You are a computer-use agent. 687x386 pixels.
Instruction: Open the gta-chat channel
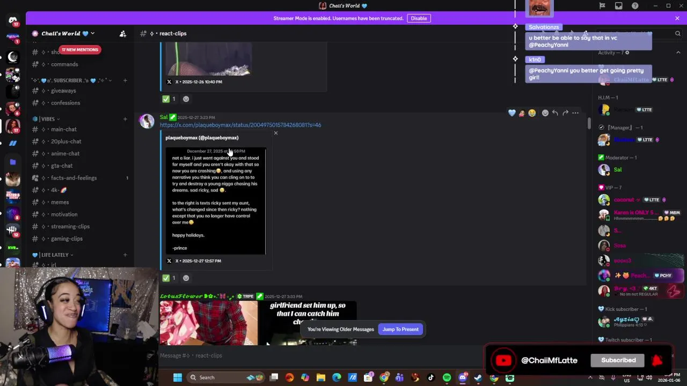81,166
